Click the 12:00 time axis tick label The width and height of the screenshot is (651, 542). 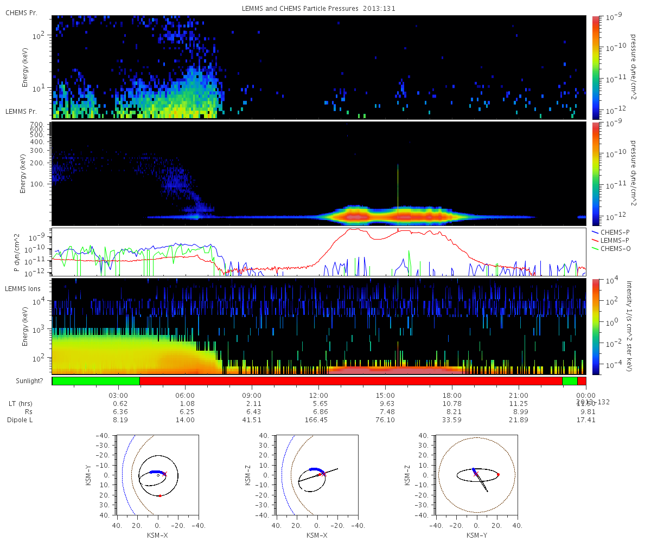(318, 395)
